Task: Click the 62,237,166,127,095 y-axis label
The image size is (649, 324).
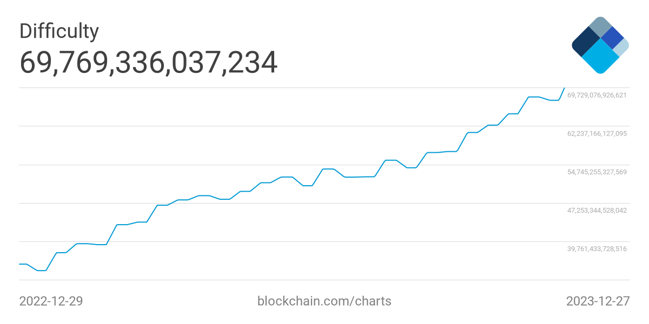Action: point(597,133)
